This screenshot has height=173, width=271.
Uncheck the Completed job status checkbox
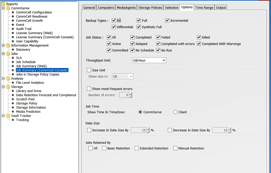[x=133, y=37]
